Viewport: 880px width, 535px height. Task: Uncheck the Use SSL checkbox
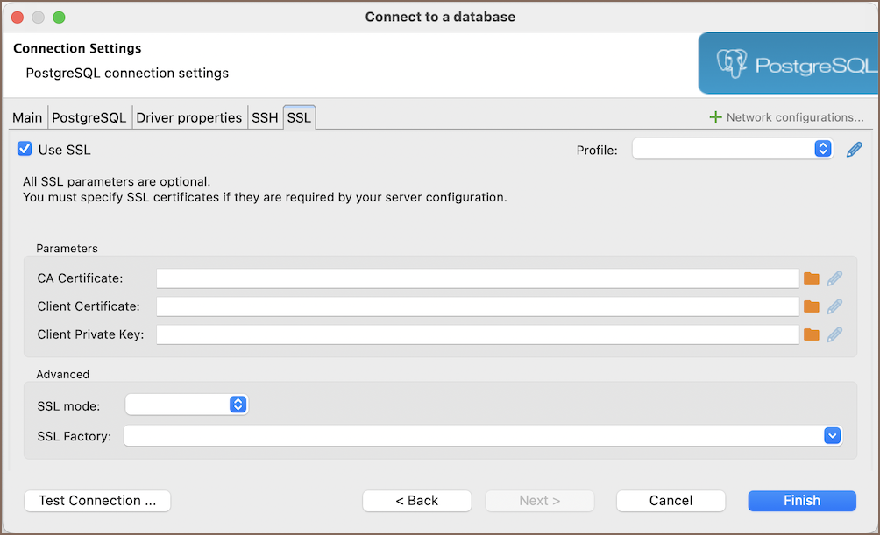[25, 150]
